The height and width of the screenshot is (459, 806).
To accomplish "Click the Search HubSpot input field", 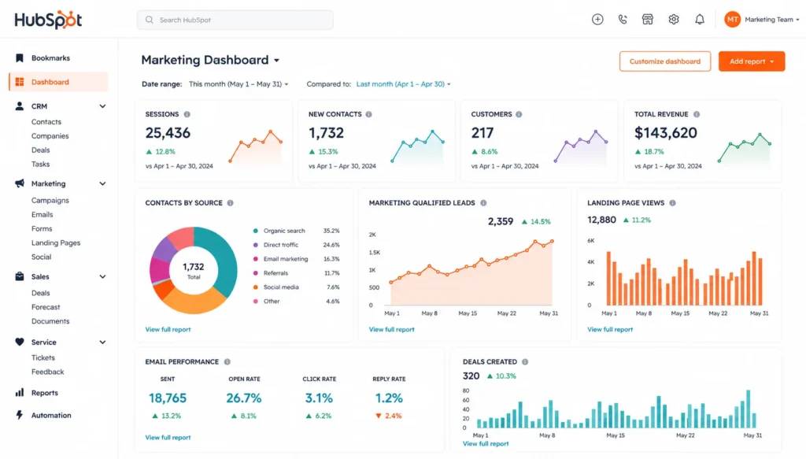I will (x=235, y=20).
